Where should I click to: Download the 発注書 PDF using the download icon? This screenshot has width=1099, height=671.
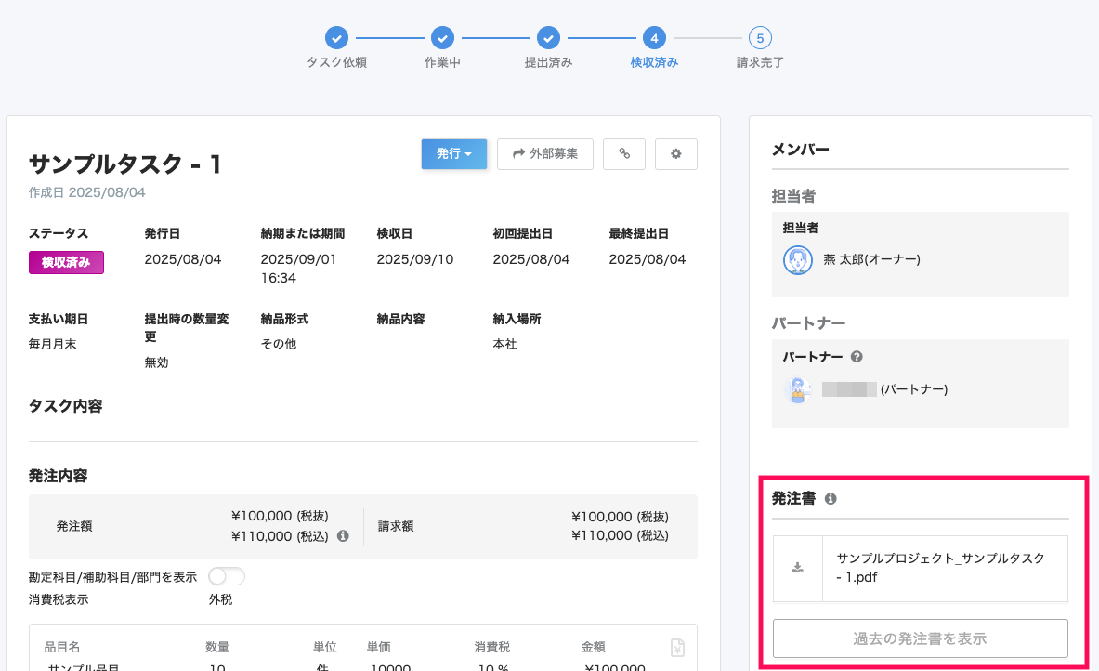click(x=797, y=568)
